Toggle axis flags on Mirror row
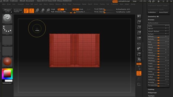Screen dimensions: 173x97 tap(167, 28)
